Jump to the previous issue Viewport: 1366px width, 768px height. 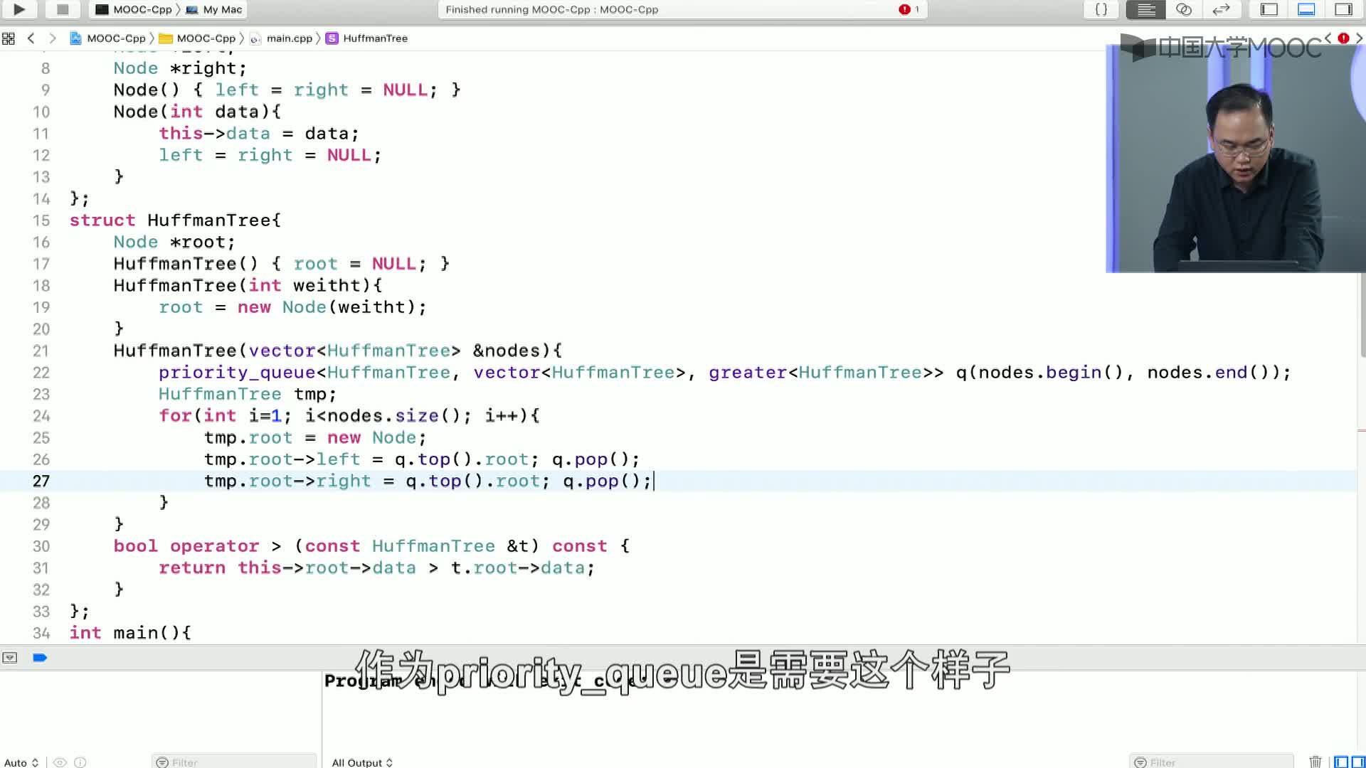[x=1328, y=38]
